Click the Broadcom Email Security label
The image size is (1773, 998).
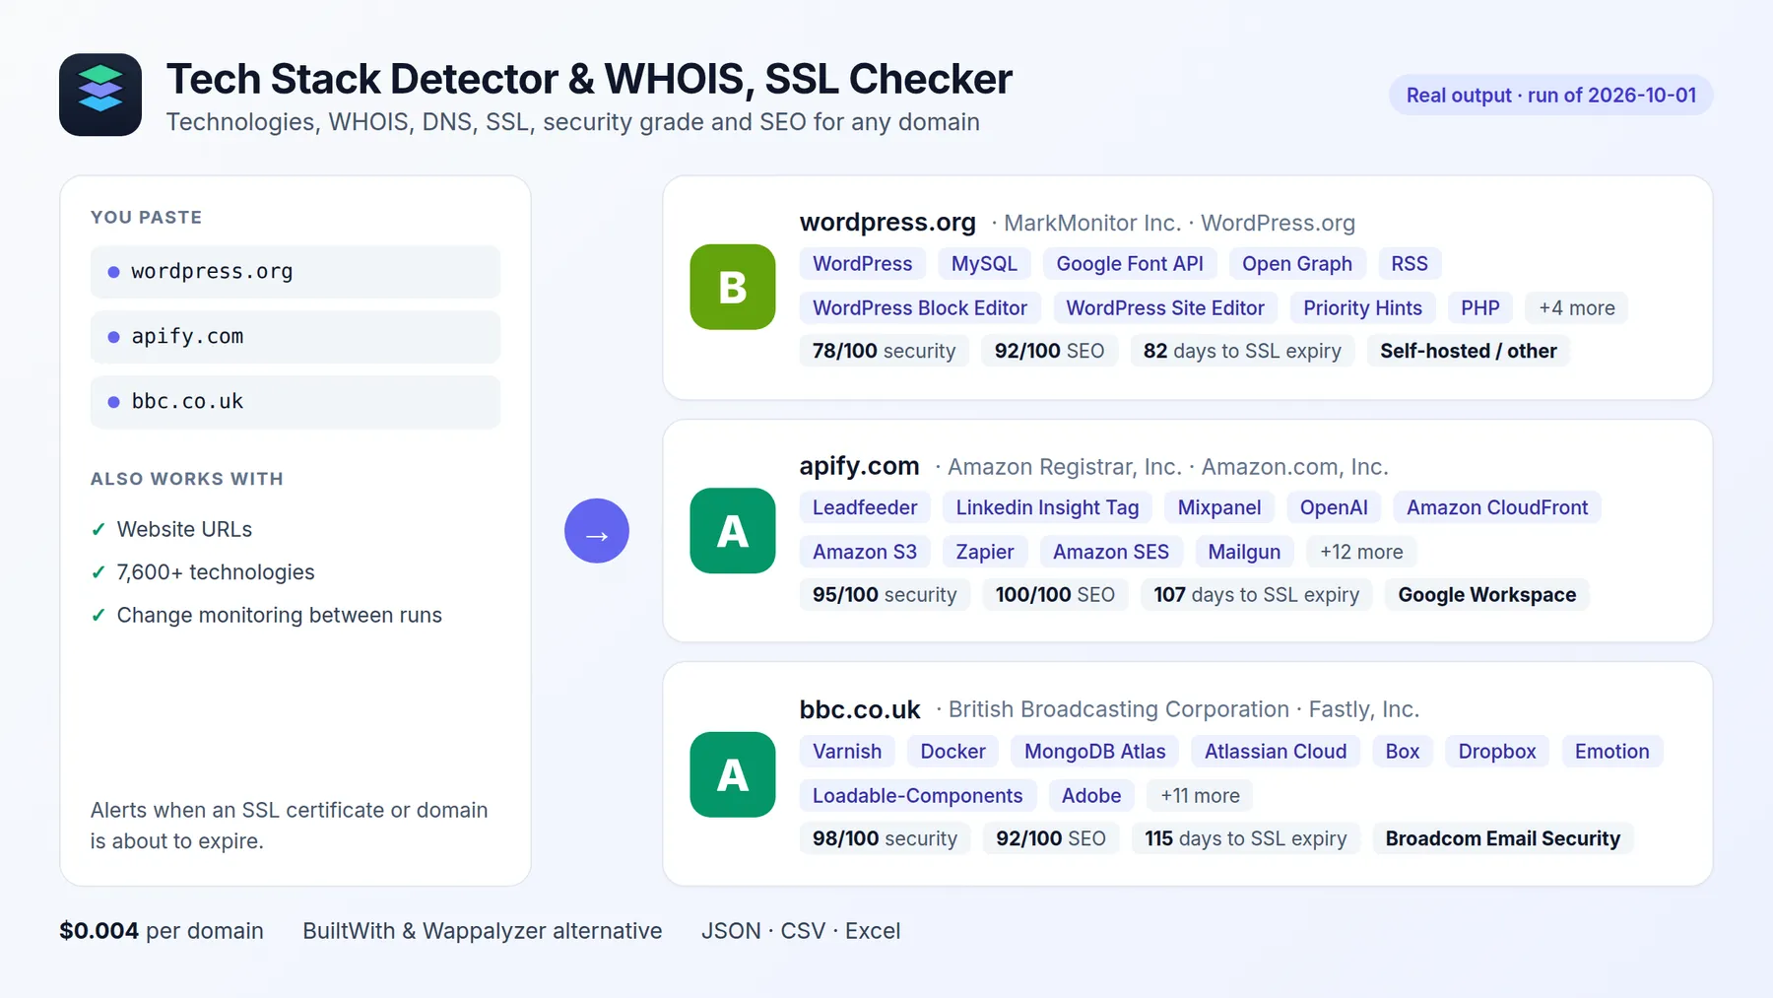(x=1503, y=838)
